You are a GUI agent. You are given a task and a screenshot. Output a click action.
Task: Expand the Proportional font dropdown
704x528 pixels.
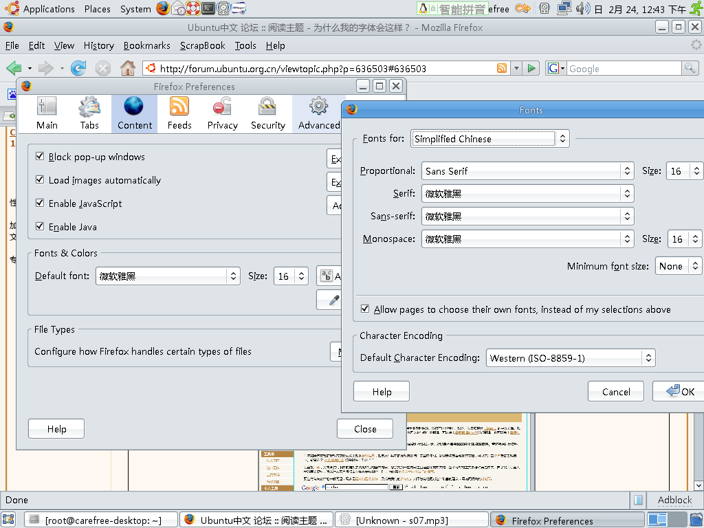[x=527, y=171]
